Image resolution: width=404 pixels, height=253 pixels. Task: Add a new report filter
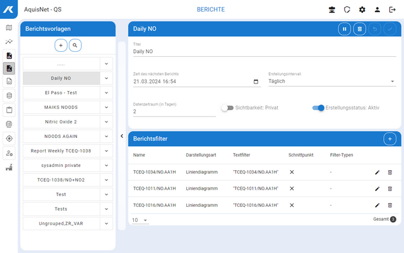click(389, 139)
